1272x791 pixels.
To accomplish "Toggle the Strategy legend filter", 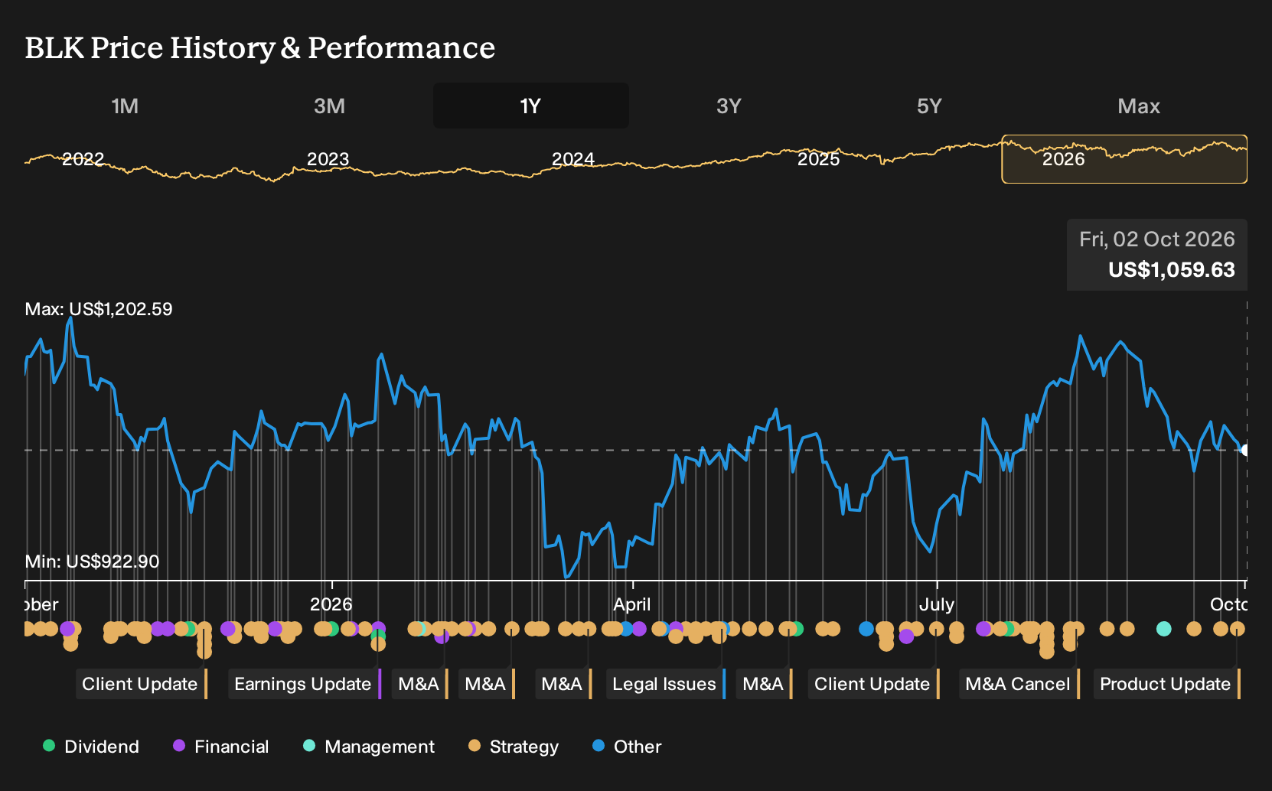I will [x=513, y=747].
